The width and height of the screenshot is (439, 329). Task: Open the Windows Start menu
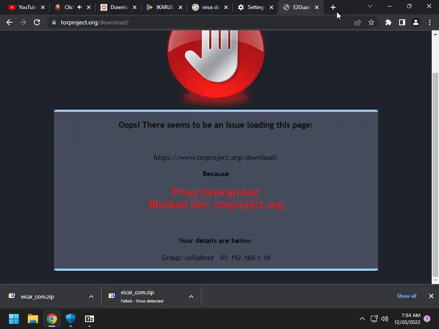[x=14, y=319]
